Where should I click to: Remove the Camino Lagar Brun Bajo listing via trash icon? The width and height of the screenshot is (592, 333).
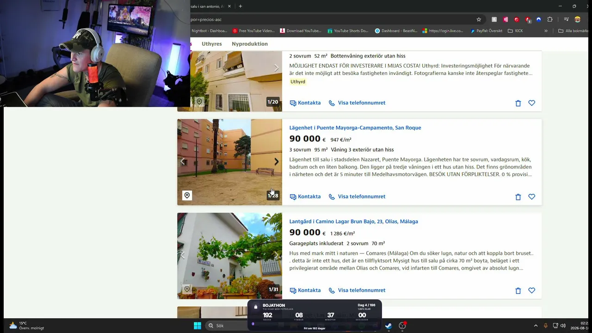tap(518, 291)
